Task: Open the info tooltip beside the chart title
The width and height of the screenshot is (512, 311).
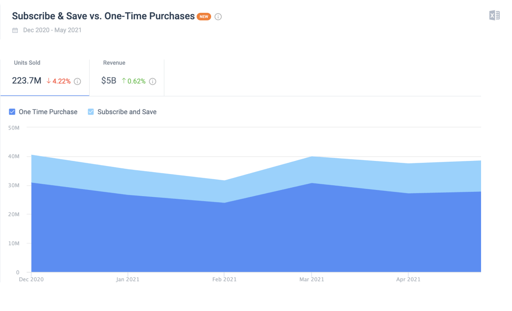Action: tap(218, 17)
